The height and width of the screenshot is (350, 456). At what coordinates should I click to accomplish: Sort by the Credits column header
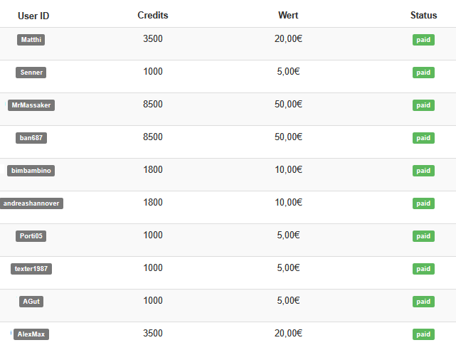[153, 16]
